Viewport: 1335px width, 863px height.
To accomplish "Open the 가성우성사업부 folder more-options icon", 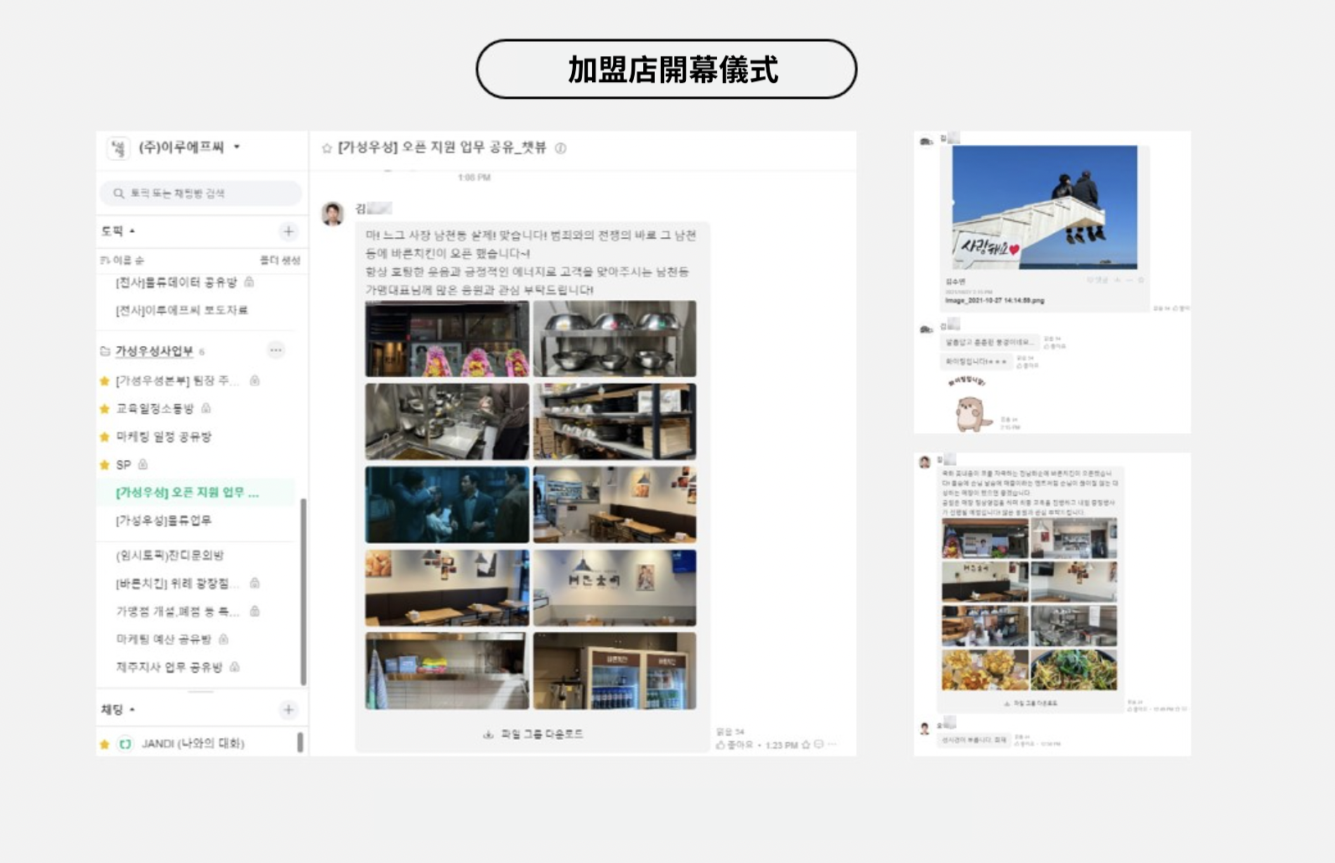I will [x=276, y=350].
